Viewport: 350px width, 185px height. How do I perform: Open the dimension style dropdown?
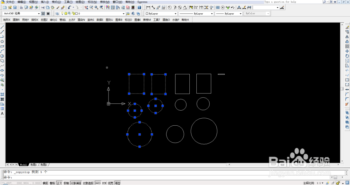pos(266,8)
